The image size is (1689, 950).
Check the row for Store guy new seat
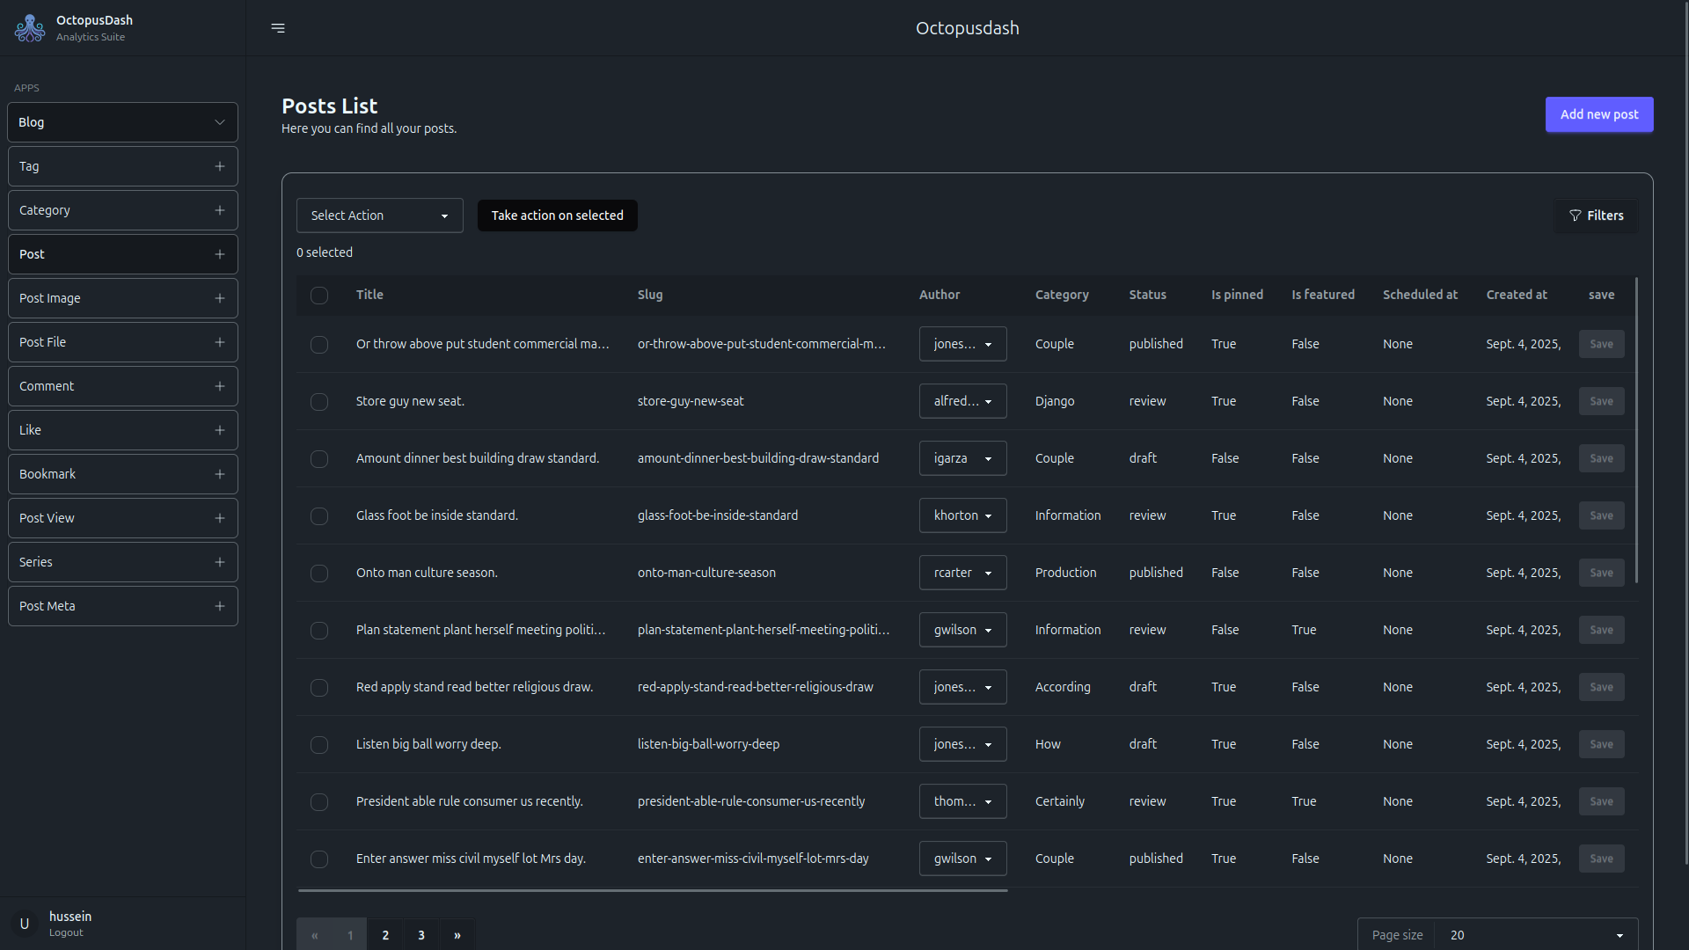tap(319, 402)
